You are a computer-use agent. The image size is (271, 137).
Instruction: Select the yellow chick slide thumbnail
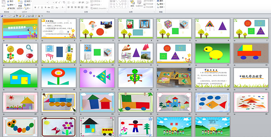[212, 53]
